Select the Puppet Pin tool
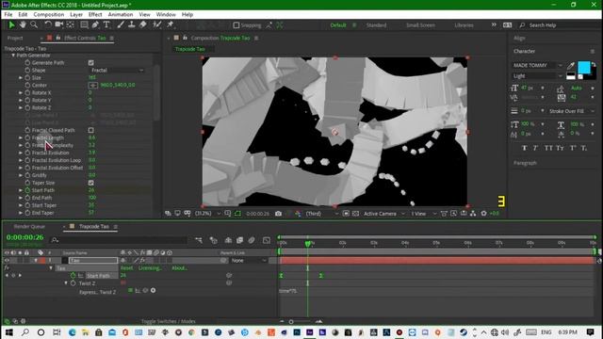 pyautogui.click(x=170, y=25)
